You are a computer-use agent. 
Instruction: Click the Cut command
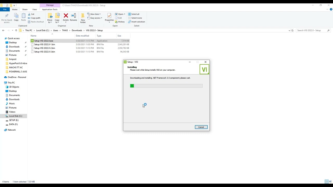click(x=31, y=14)
